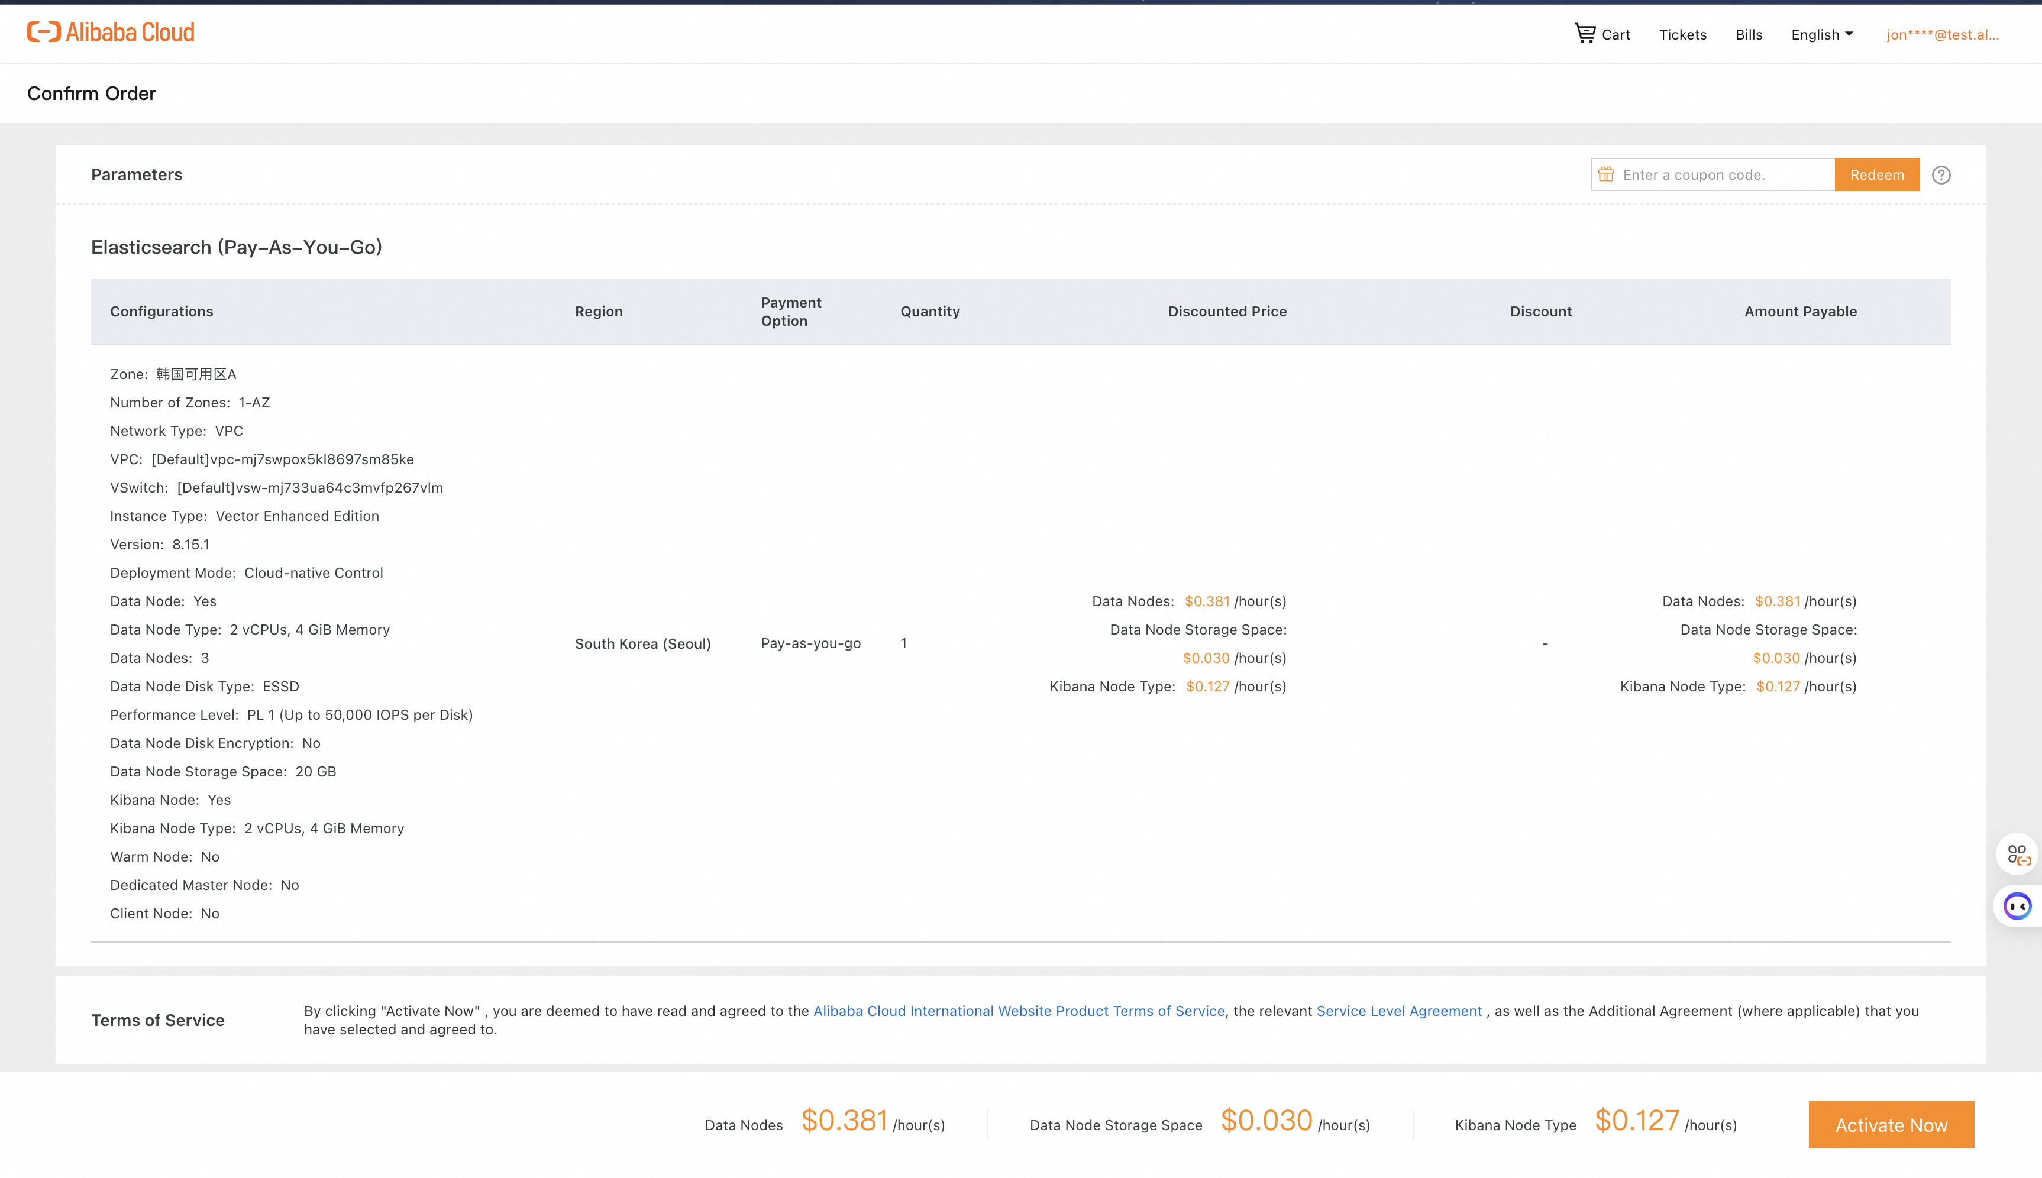
Task: Click the Cart text label
Action: tap(1615, 35)
